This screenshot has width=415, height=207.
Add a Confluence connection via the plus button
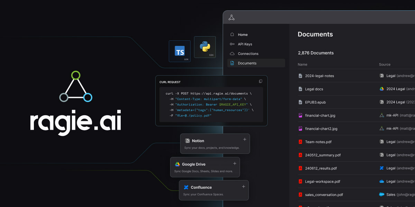pyautogui.click(x=243, y=186)
